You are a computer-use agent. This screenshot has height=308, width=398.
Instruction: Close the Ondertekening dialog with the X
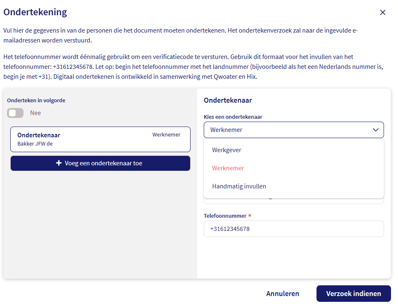[x=382, y=12]
